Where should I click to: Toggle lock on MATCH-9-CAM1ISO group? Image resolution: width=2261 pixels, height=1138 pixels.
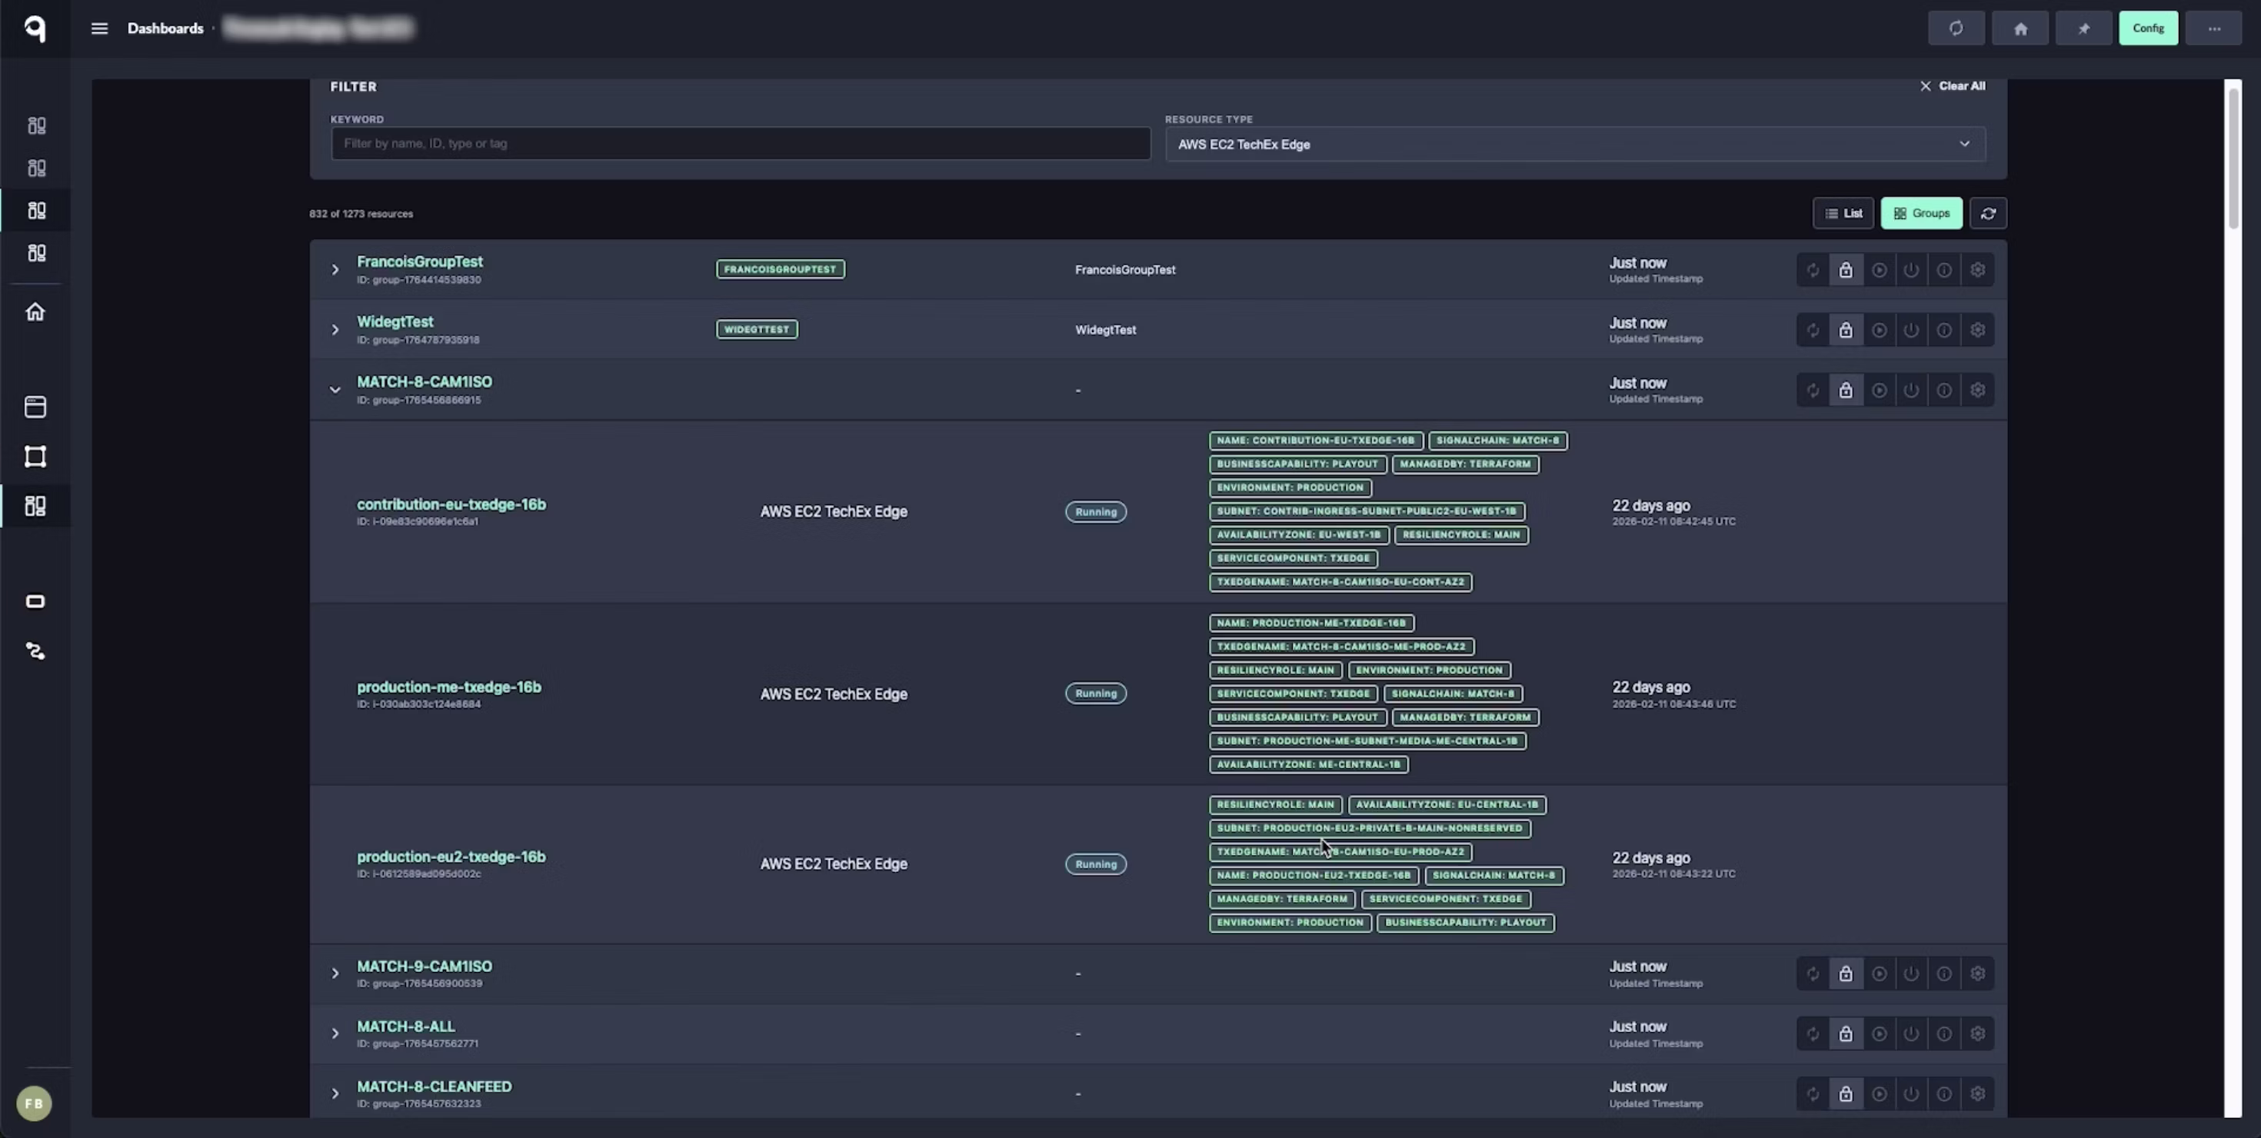[1846, 973]
